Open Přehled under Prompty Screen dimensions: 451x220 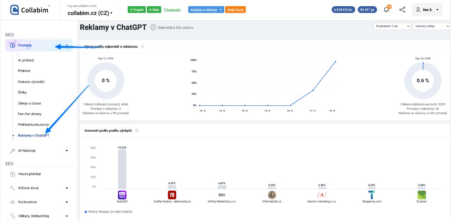[24, 71]
